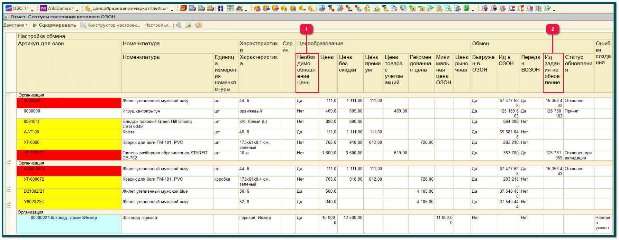The width and height of the screenshot is (619, 240).
Task: Click the help question mark icon
Action: click(199, 25)
